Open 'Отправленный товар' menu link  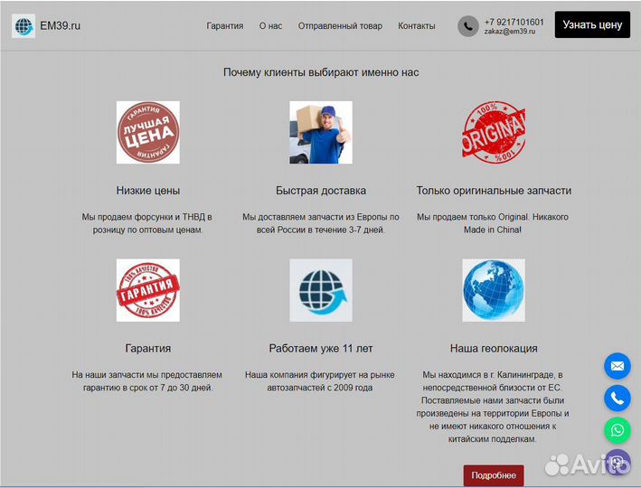tap(340, 26)
